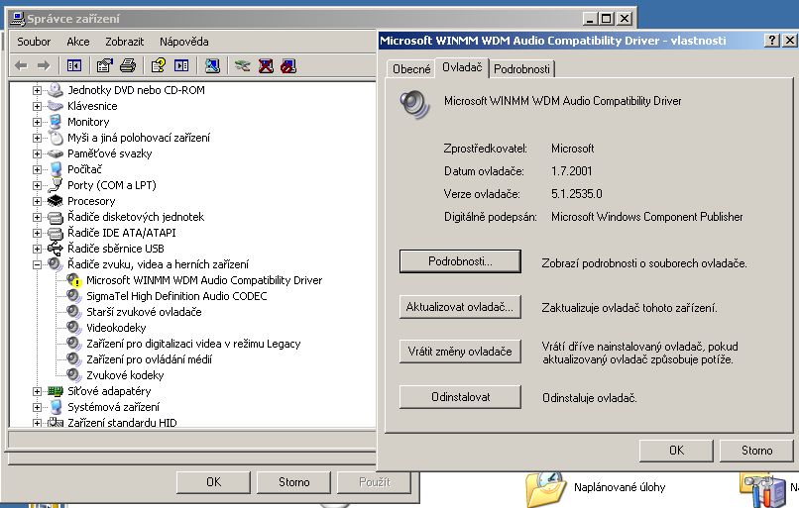Click the driver date value 1.7.2001
The height and width of the screenshot is (508, 799).
[x=571, y=171]
